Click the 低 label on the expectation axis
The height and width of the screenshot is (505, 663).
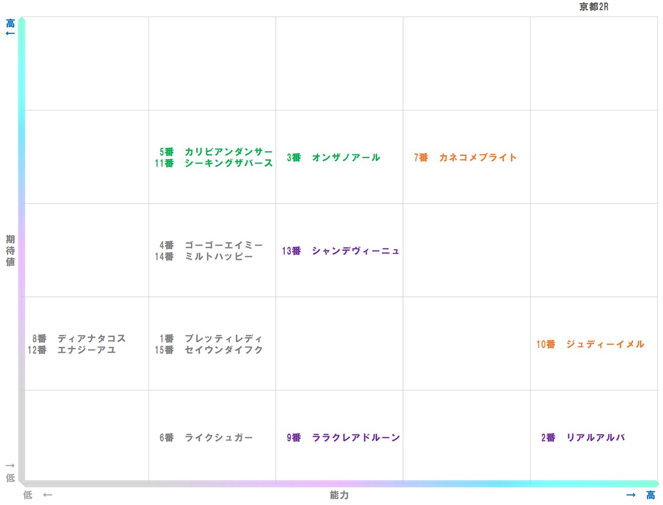[9, 477]
